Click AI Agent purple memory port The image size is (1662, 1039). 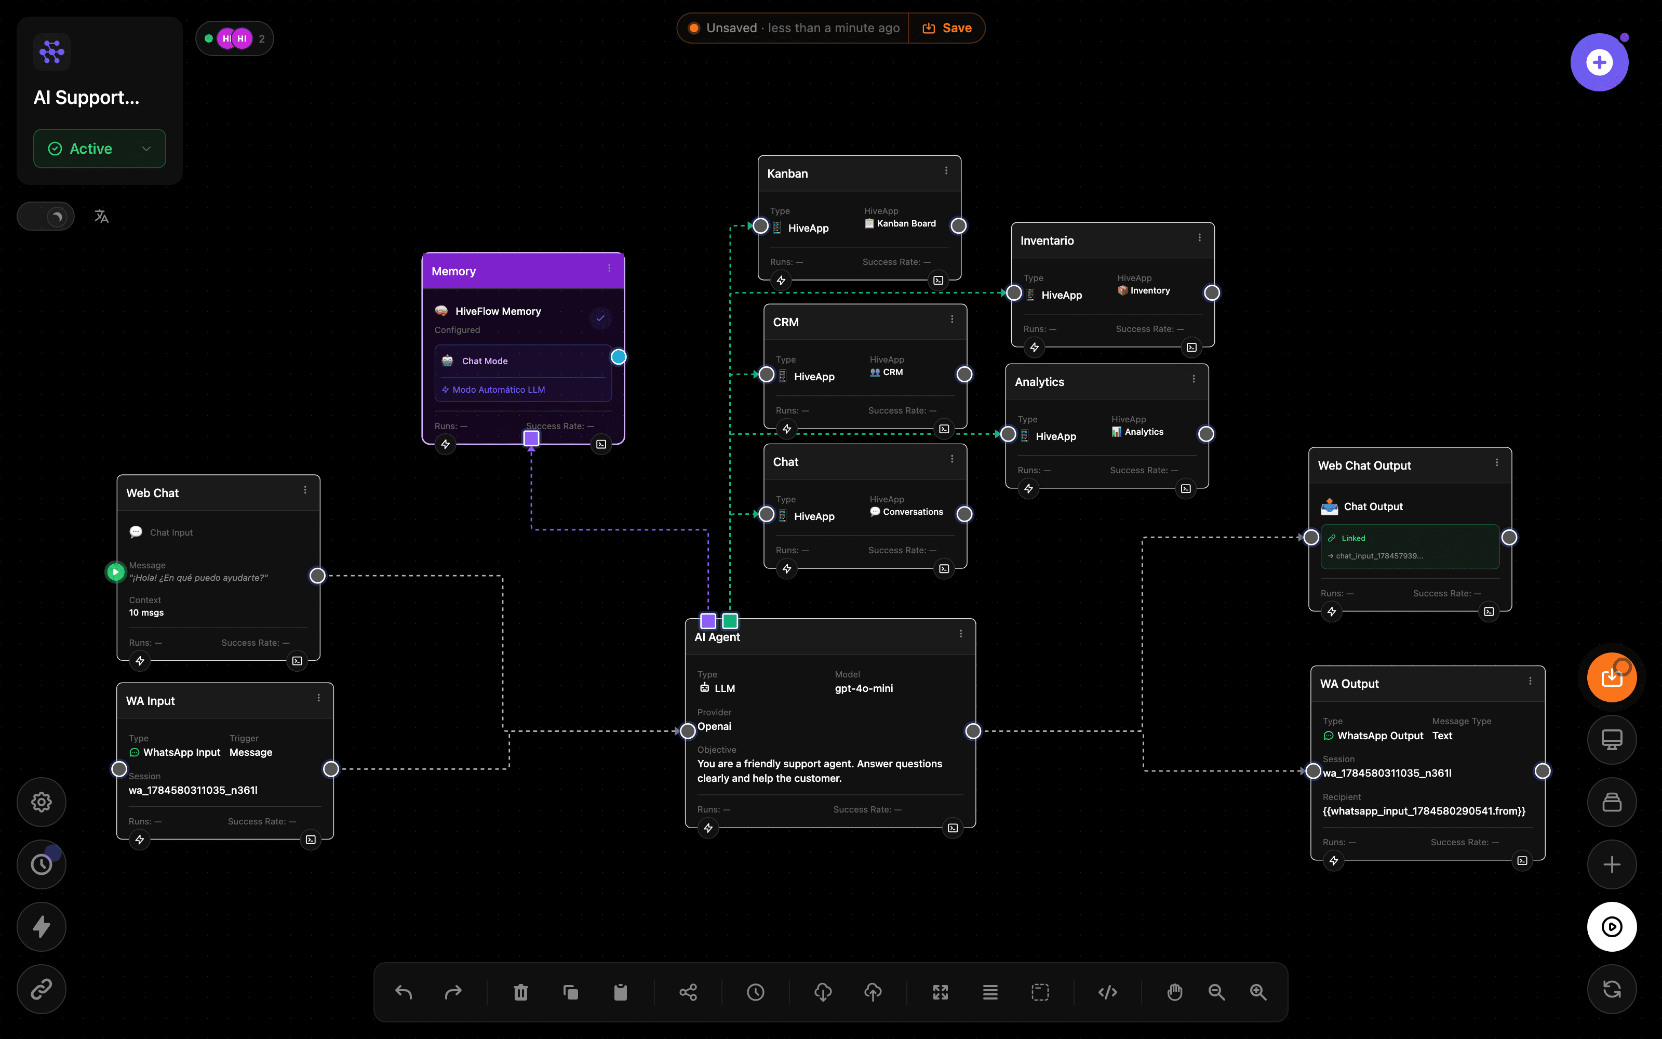coord(708,621)
